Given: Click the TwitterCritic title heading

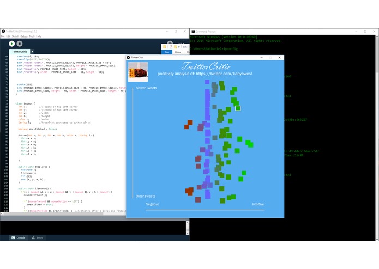Looking at the screenshot, I should pyautogui.click(x=206, y=66).
